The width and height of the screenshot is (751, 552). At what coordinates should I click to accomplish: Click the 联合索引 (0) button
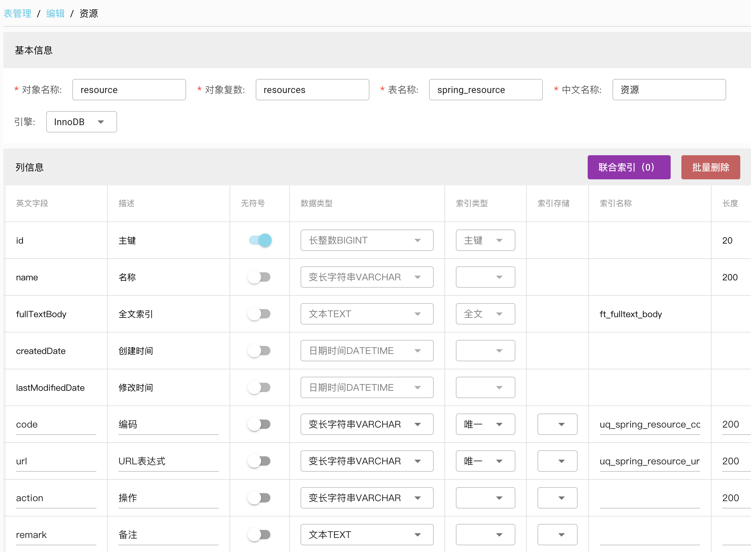click(629, 167)
